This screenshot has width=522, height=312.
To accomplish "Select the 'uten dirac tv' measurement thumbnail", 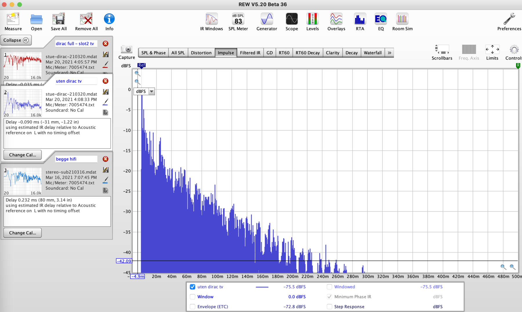I will click(23, 103).
